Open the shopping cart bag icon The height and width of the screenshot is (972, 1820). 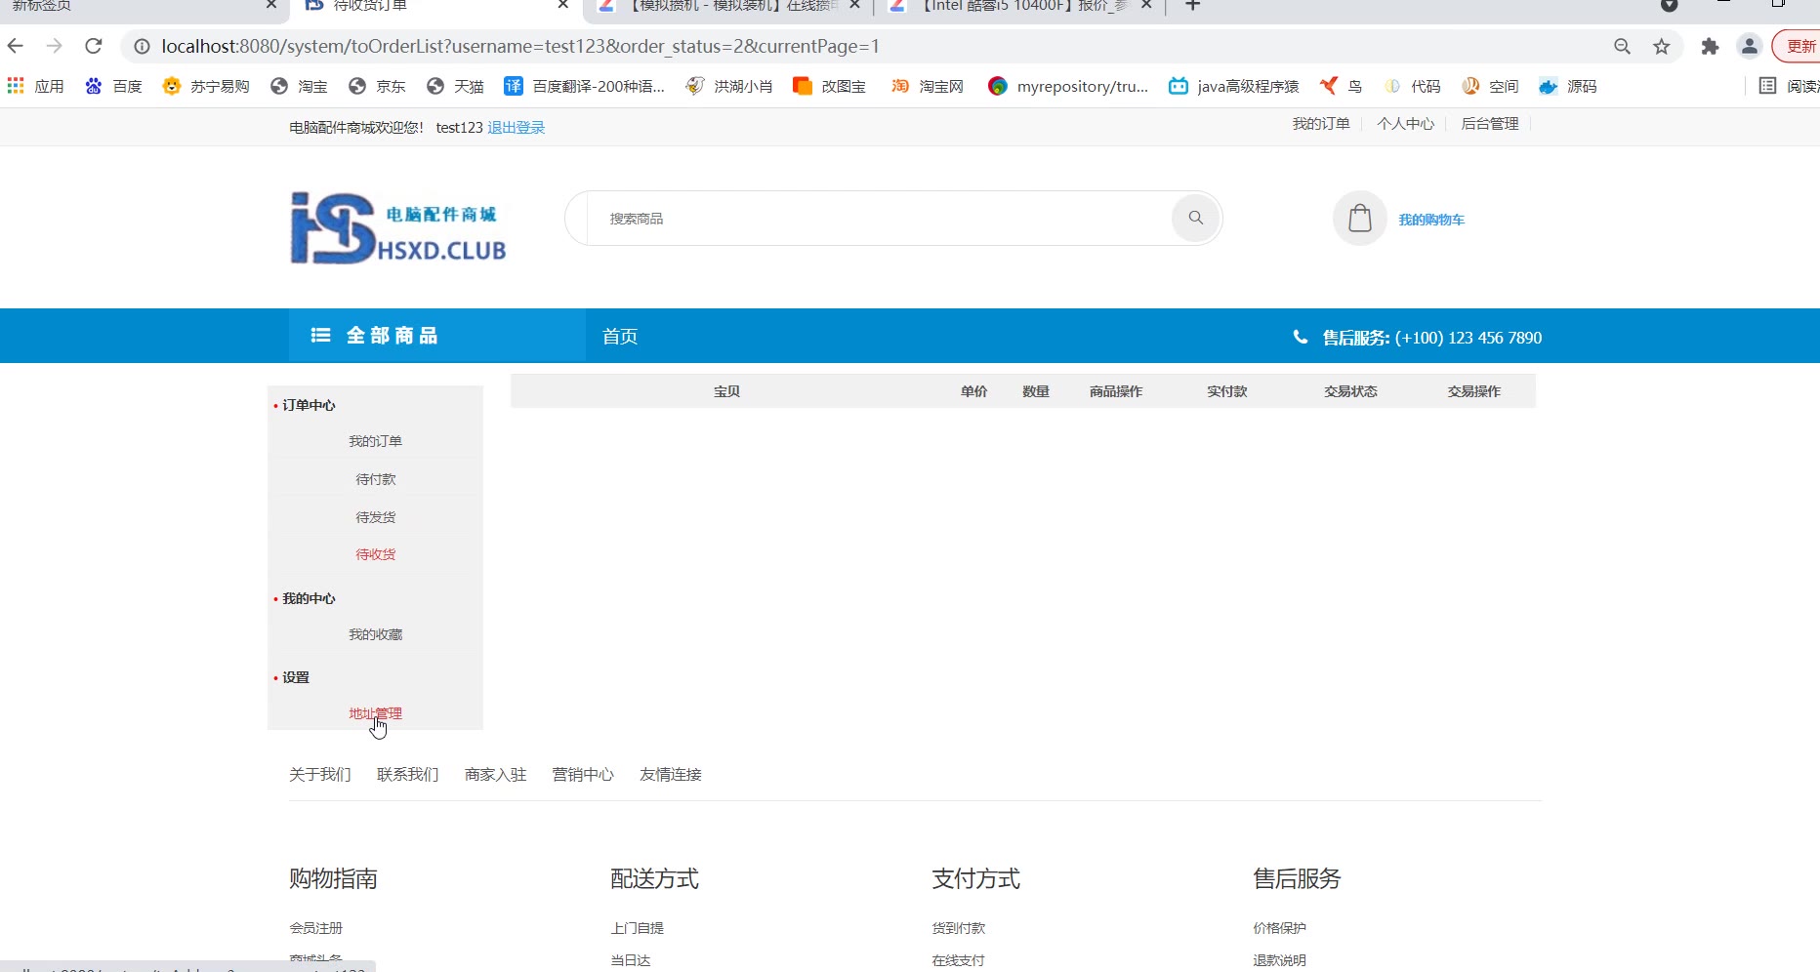[1359, 218]
